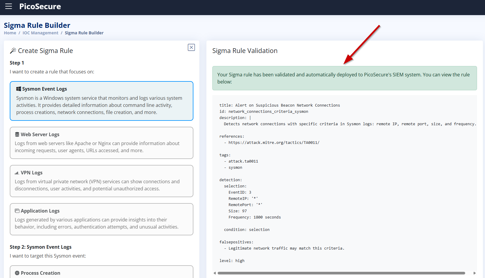Click the 'Frequency: 1800 seconds' line

[x=255, y=217]
